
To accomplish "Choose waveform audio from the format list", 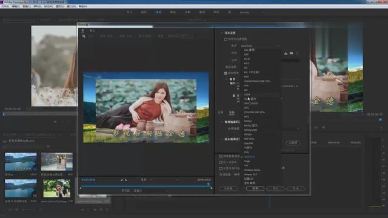I will (x=249, y=183).
